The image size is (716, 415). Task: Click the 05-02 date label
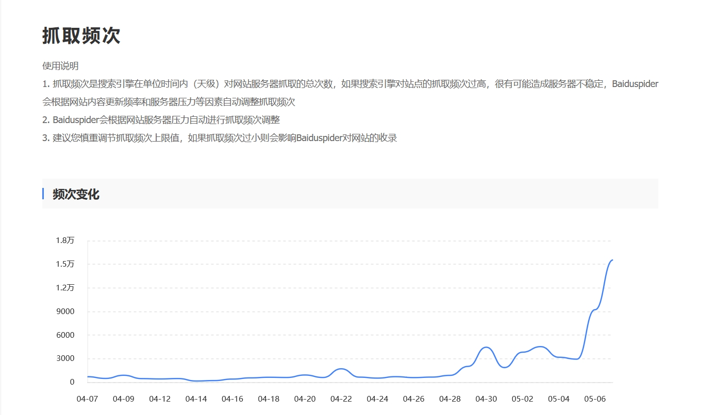(523, 399)
